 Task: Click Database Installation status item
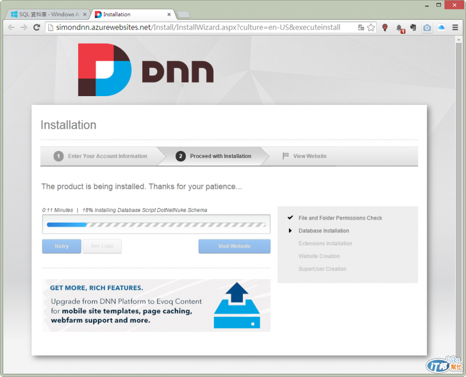coord(324,231)
